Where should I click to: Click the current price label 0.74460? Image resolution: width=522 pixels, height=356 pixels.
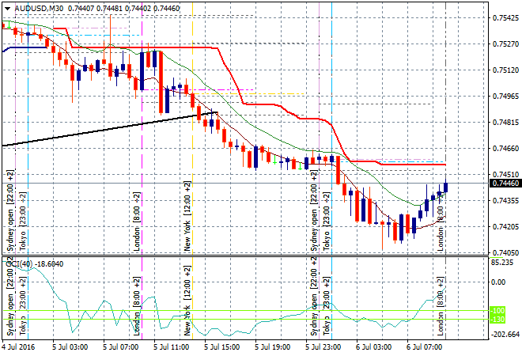tap(505, 184)
